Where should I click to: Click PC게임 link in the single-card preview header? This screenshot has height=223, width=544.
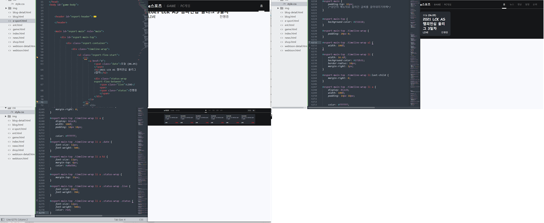[447, 4]
